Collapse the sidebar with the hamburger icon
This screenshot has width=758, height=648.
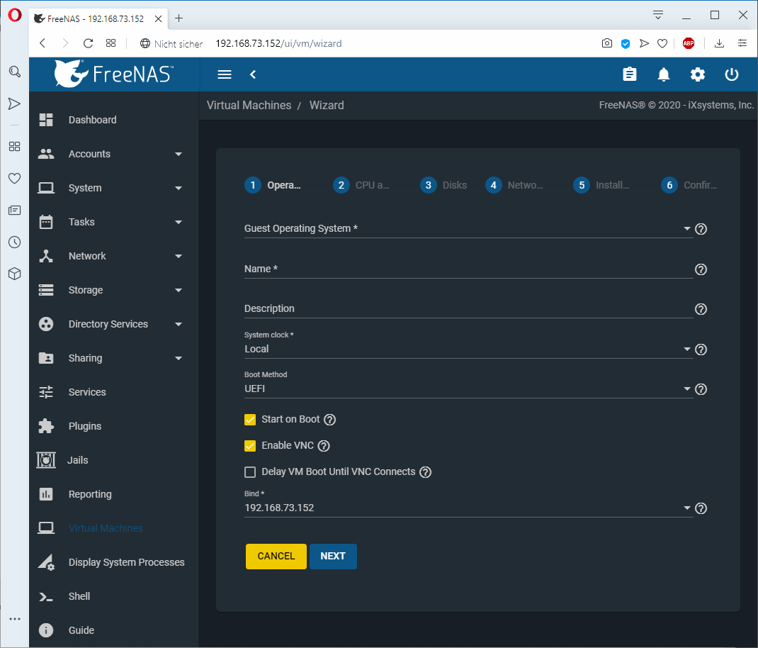click(x=225, y=74)
